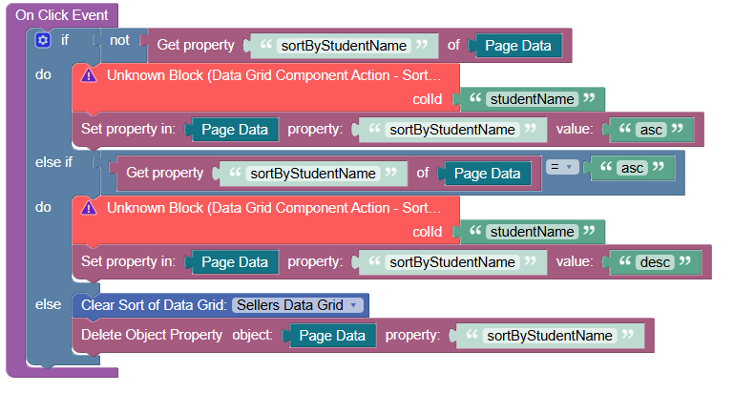The height and width of the screenshot is (413, 734).
Task: Edit the 'desc' value text field
Action: coord(648,261)
